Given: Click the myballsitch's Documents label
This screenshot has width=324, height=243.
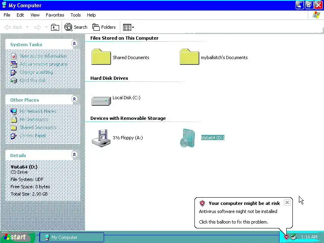Looking at the screenshot, I should pos(224,58).
